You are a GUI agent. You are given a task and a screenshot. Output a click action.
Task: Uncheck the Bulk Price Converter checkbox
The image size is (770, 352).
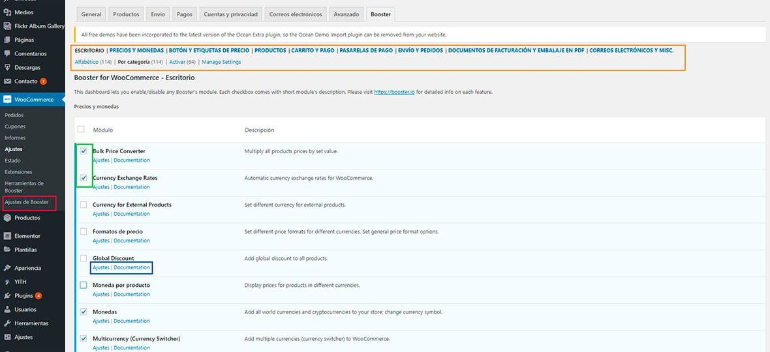[x=84, y=151]
